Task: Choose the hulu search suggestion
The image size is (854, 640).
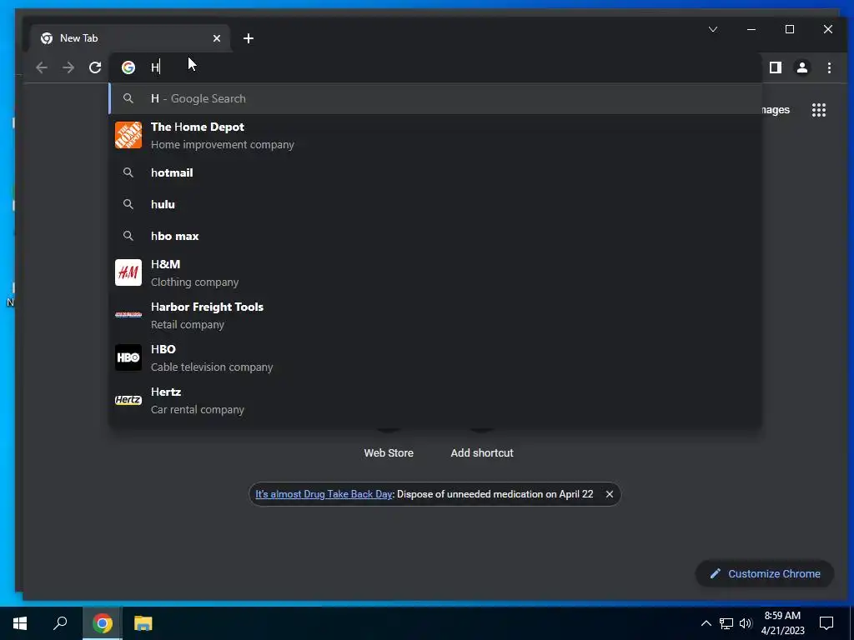Action: point(435,204)
